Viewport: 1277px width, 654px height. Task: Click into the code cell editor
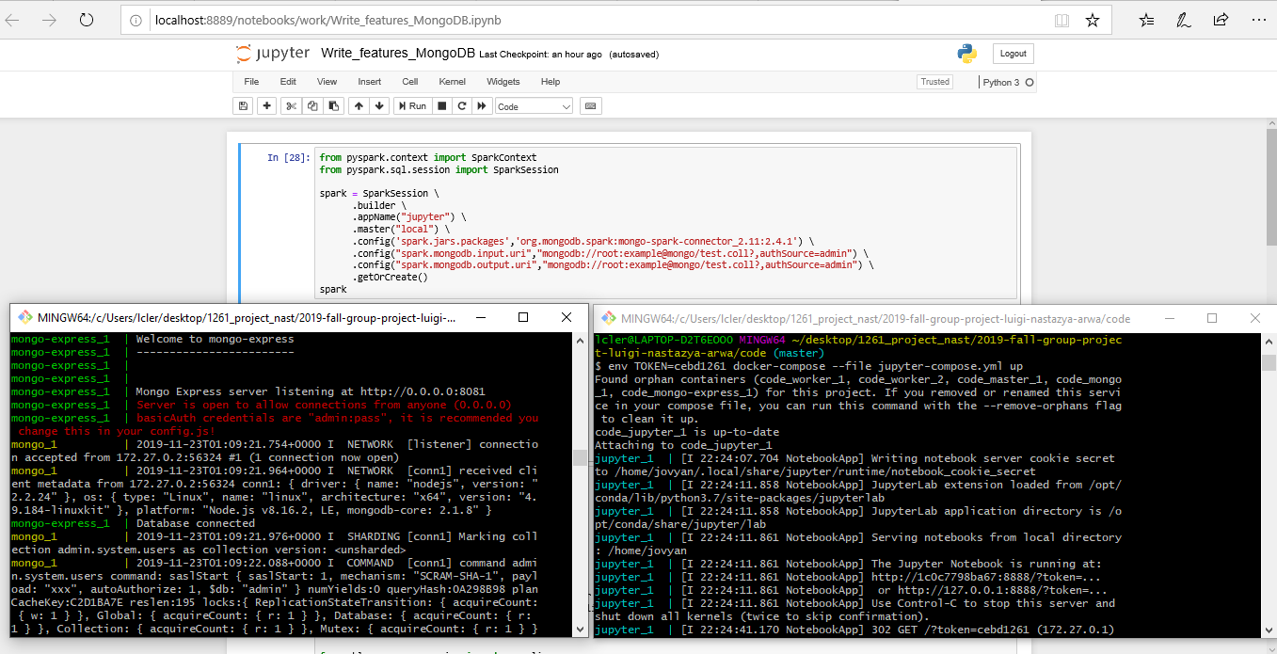point(666,223)
